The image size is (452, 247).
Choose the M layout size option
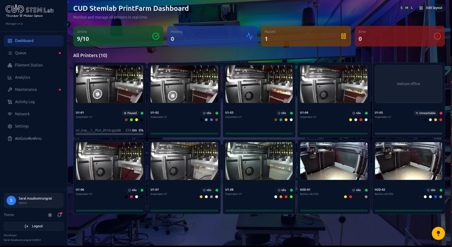point(407,8)
